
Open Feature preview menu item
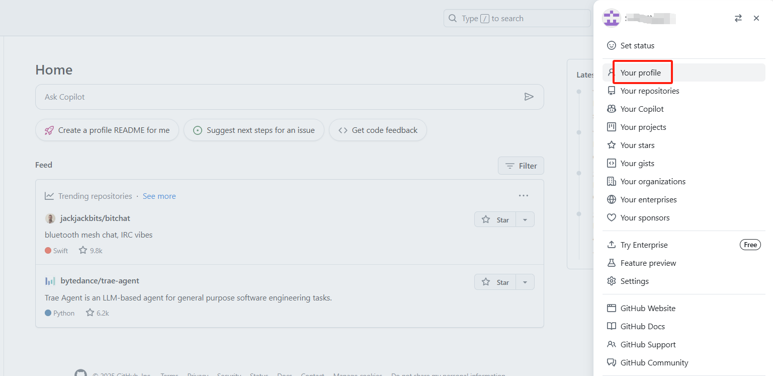(684, 263)
